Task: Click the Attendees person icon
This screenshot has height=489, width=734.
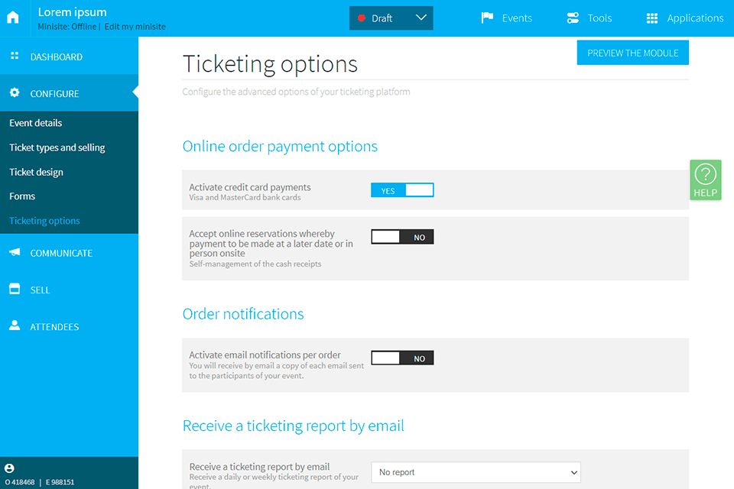Action: (14, 325)
